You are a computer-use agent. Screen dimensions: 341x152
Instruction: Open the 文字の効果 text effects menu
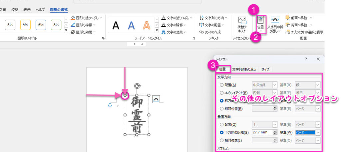point(173,32)
